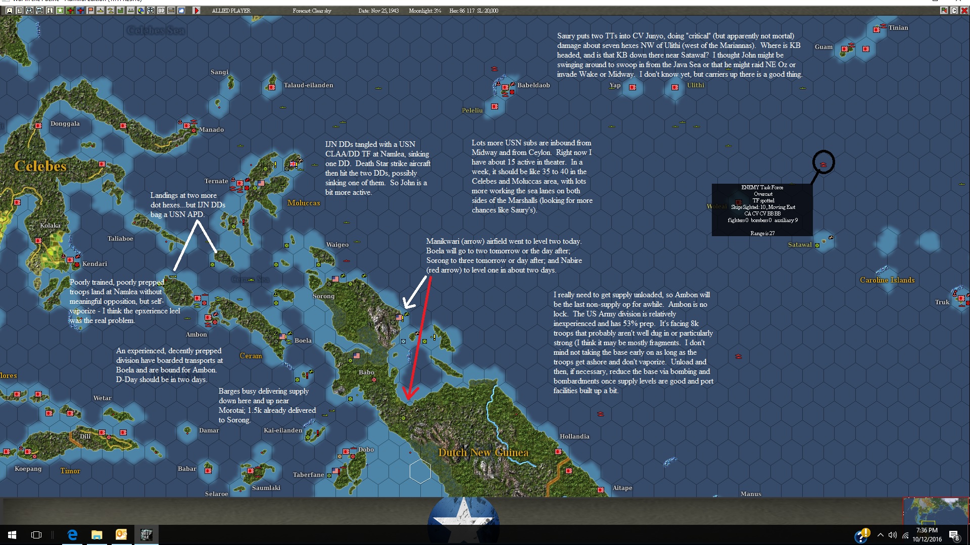This screenshot has width=970, height=545.
Task: Click the taskbar clock showing 7:36 PM
Action: coord(927,535)
